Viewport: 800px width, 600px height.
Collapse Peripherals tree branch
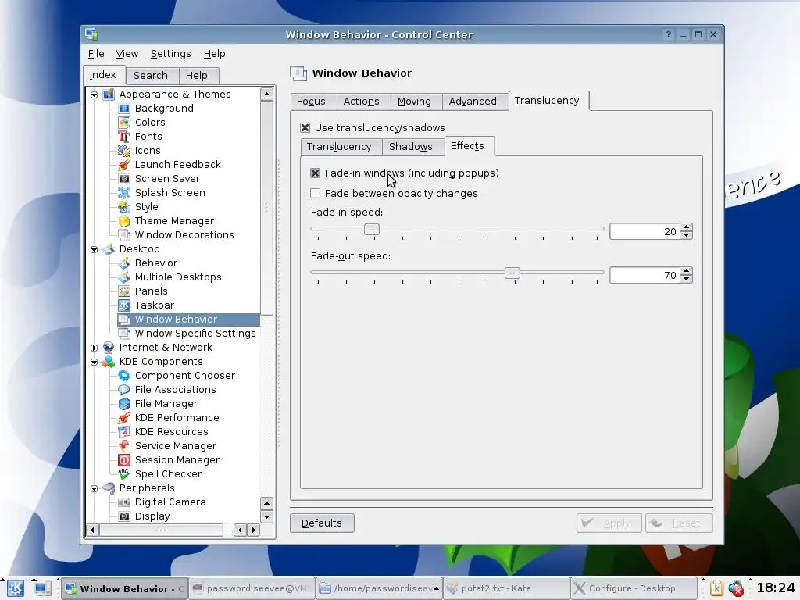pyautogui.click(x=95, y=488)
